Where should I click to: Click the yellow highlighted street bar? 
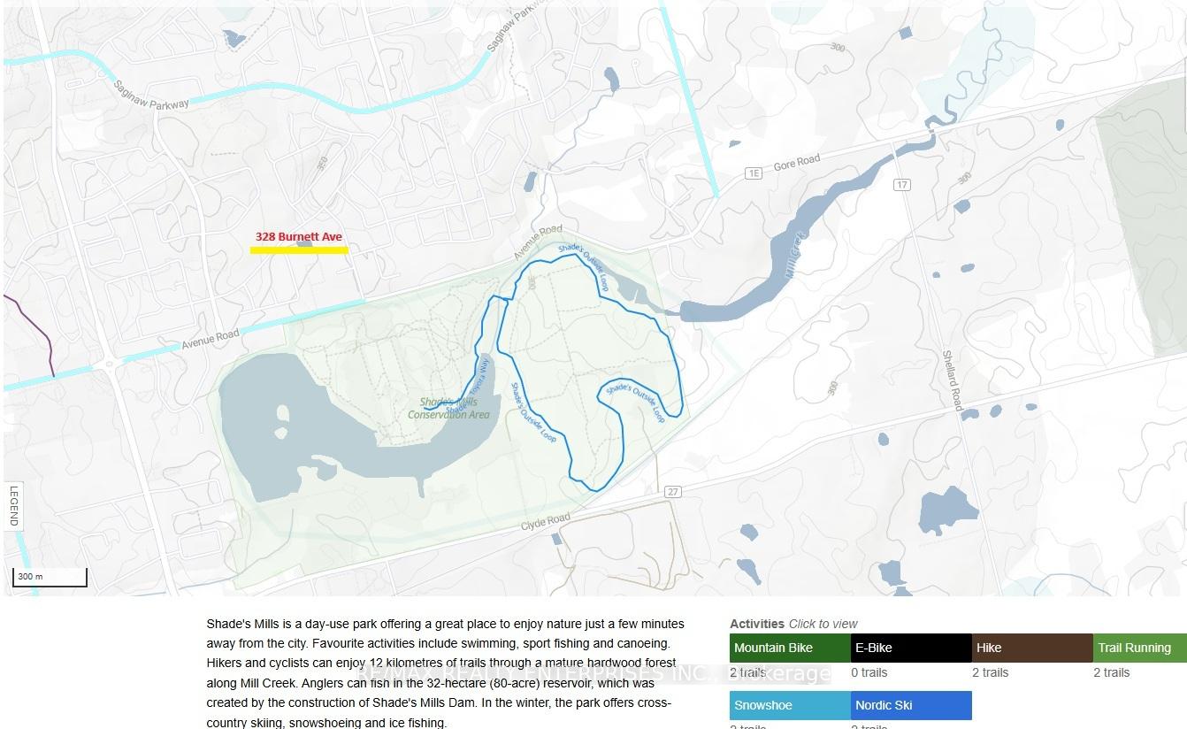point(299,250)
